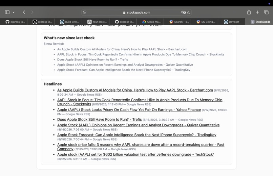
Task: Click the 5 new item(s): text
Action: [54, 44]
